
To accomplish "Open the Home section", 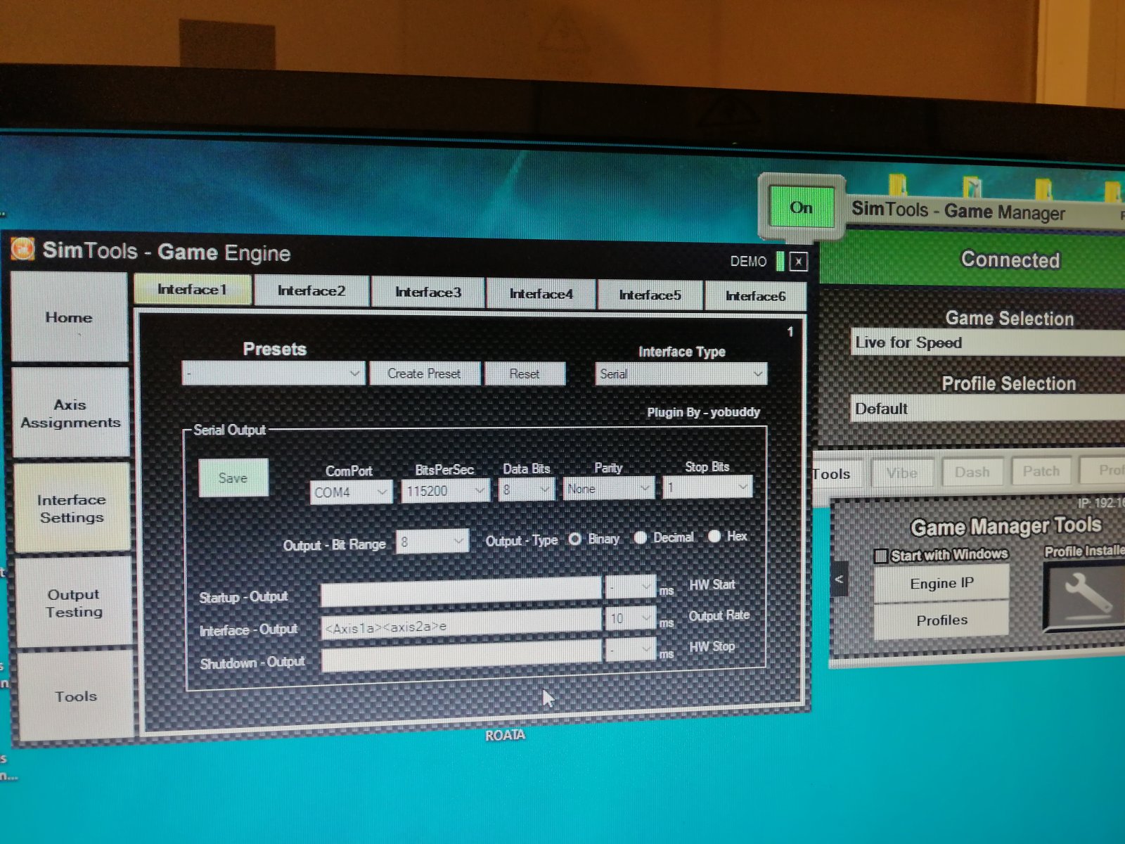I will pos(69,317).
